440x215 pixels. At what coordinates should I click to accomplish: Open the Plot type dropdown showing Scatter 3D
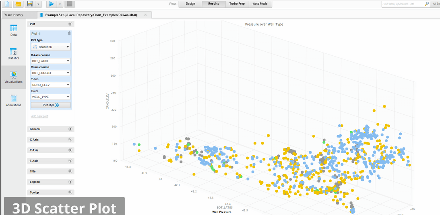(51, 47)
